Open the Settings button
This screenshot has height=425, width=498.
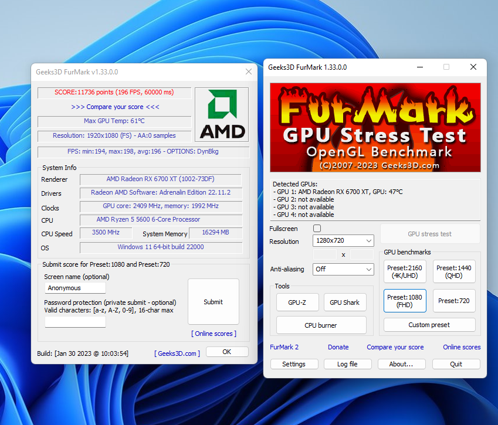tap(294, 364)
